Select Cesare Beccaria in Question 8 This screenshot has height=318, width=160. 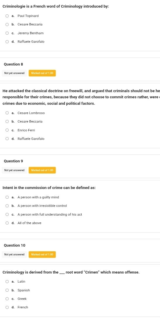pos(7,121)
